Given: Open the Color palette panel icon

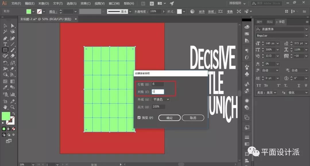Looking at the screenshot, I should pyautogui.click(x=247, y=26).
